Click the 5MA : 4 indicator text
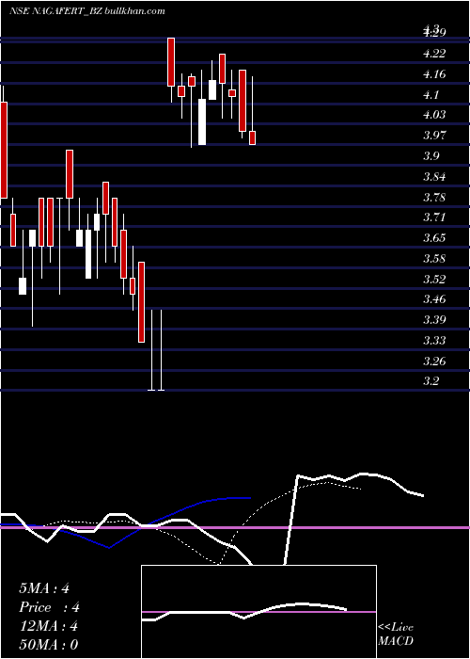470x659 pixels. click(44, 588)
